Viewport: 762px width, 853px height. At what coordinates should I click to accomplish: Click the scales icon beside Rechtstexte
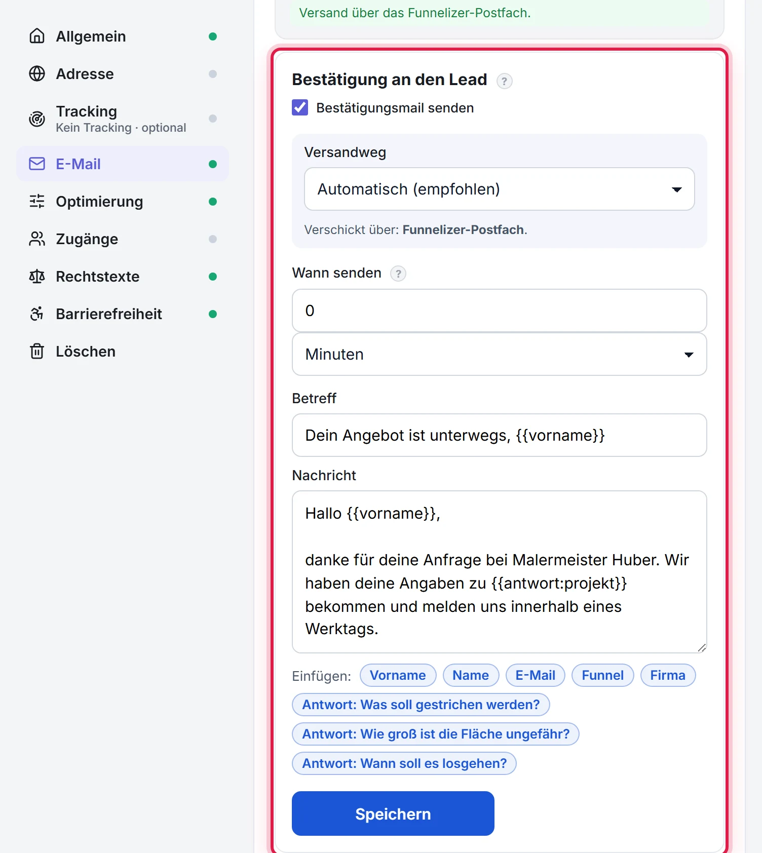(x=37, y=276)
